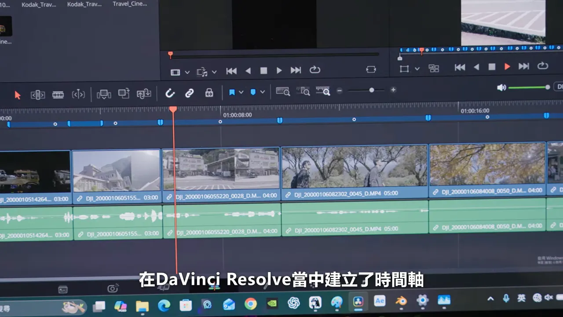Click the Replace Clip toolbar icon
Screen dimensions: 563x317
(144, 93)
